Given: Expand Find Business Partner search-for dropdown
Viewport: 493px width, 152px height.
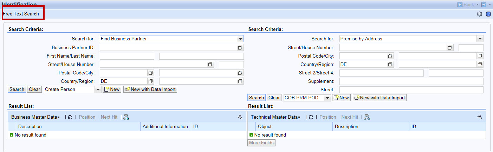Looking at the screenshot, I should [240, 39].
